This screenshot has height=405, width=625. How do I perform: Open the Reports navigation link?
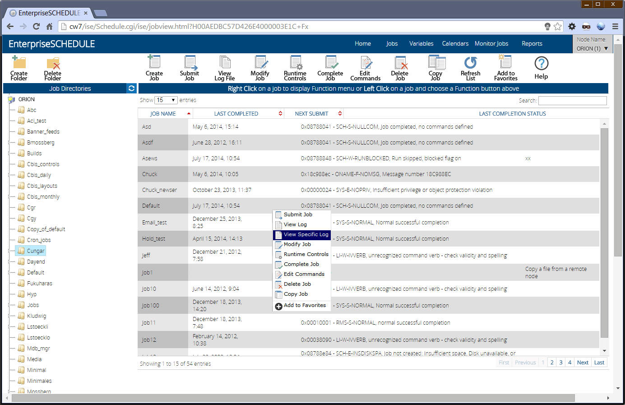tap(532, 44)
